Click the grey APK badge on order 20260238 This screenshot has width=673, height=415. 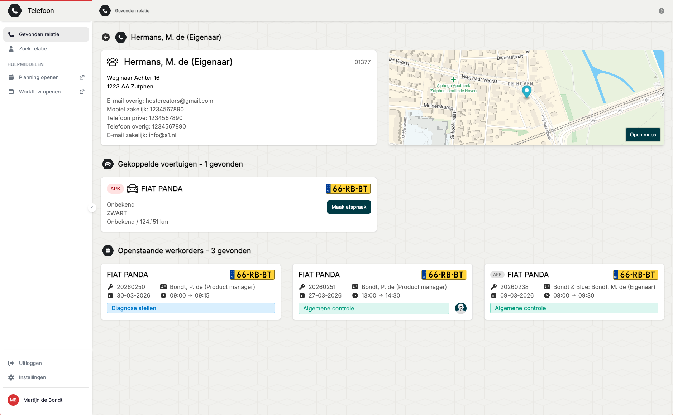point(497,275)
